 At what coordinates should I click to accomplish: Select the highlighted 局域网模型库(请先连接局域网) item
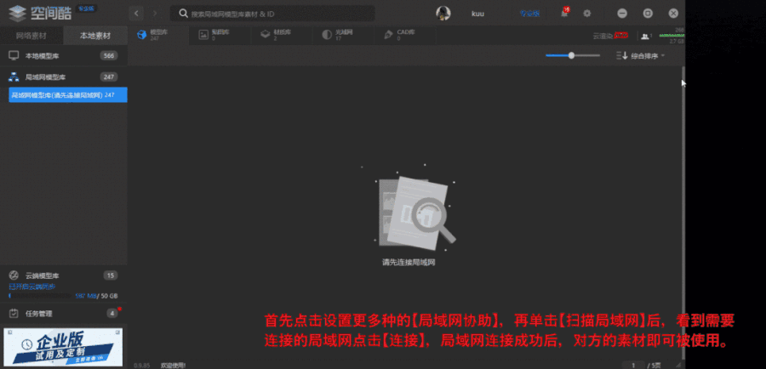pos(68,94)
